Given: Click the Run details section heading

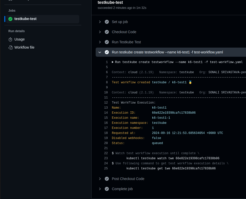Looking at the screenshot, I should [x=16, y=31].
